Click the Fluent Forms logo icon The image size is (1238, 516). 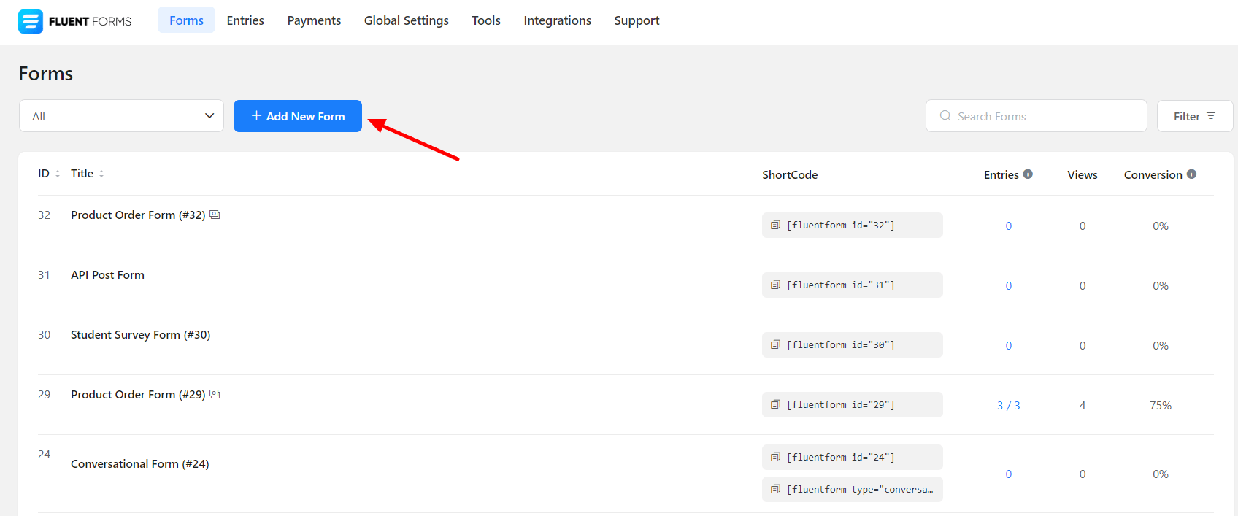31,21
